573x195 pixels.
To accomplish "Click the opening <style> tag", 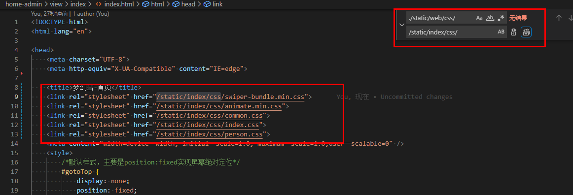I will click(60, 153).
